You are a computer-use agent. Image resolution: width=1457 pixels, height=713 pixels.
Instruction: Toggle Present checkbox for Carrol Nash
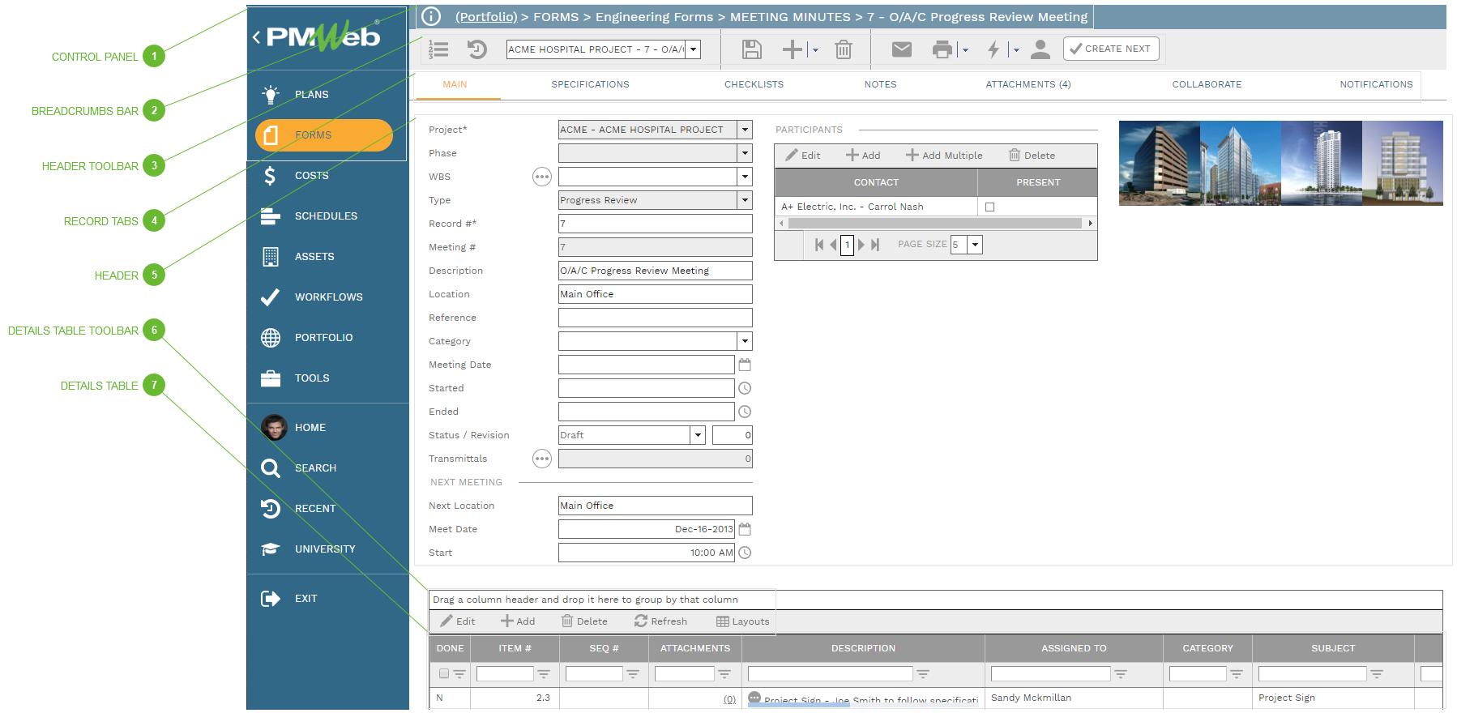[989, 207]
